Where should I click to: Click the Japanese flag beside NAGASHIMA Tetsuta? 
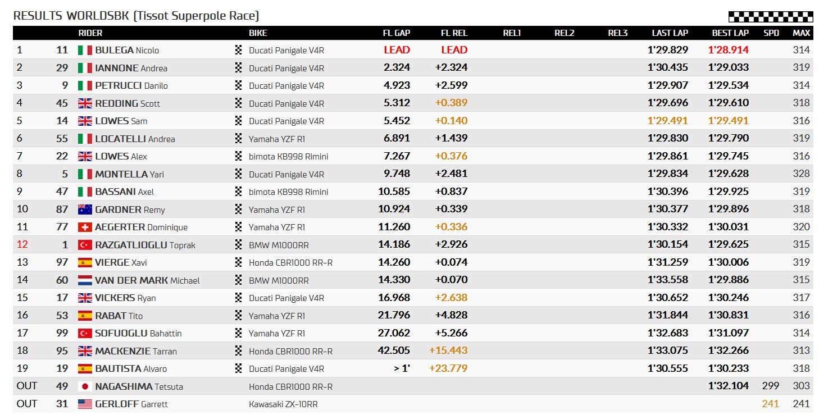point(84,386)
